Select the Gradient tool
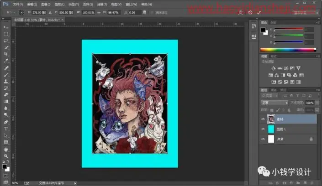Screen dimensions: 322x186 (x=6, y=102)
